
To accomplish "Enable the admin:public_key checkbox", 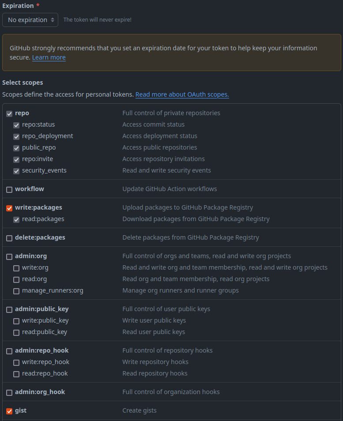I will point(9,310).
